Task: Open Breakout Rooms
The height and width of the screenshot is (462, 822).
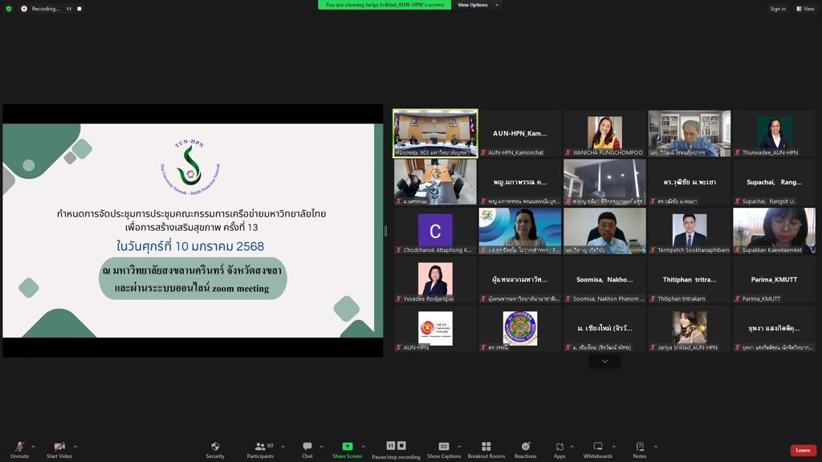Action: pyautogui.click(x=486, y=448)
